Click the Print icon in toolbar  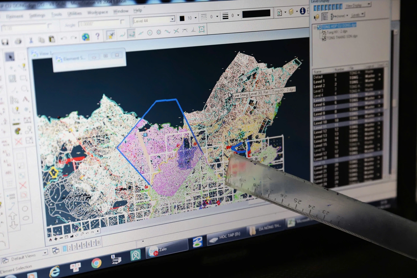(18, 41)
